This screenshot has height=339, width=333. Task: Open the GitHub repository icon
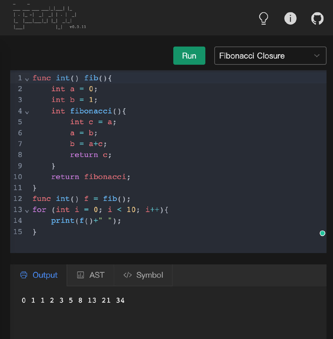click(x=317, y=19)
